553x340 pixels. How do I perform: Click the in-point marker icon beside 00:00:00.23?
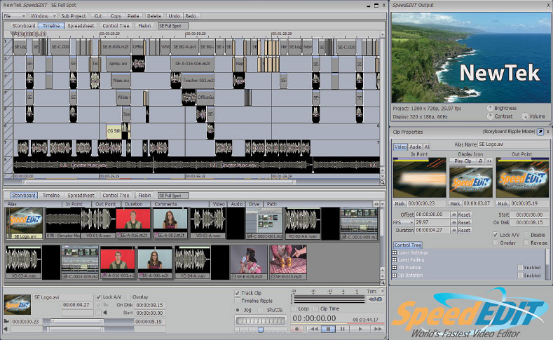pos(6,321)
